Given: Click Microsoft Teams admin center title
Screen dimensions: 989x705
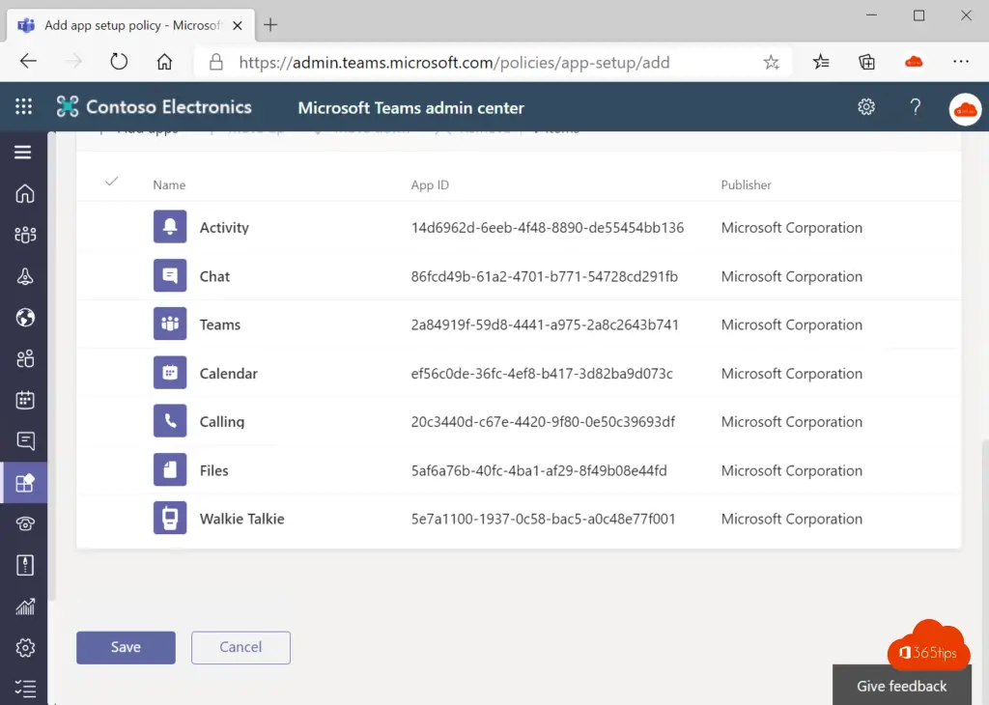Looking at the screenshot, I should click(x=410, y=108).
